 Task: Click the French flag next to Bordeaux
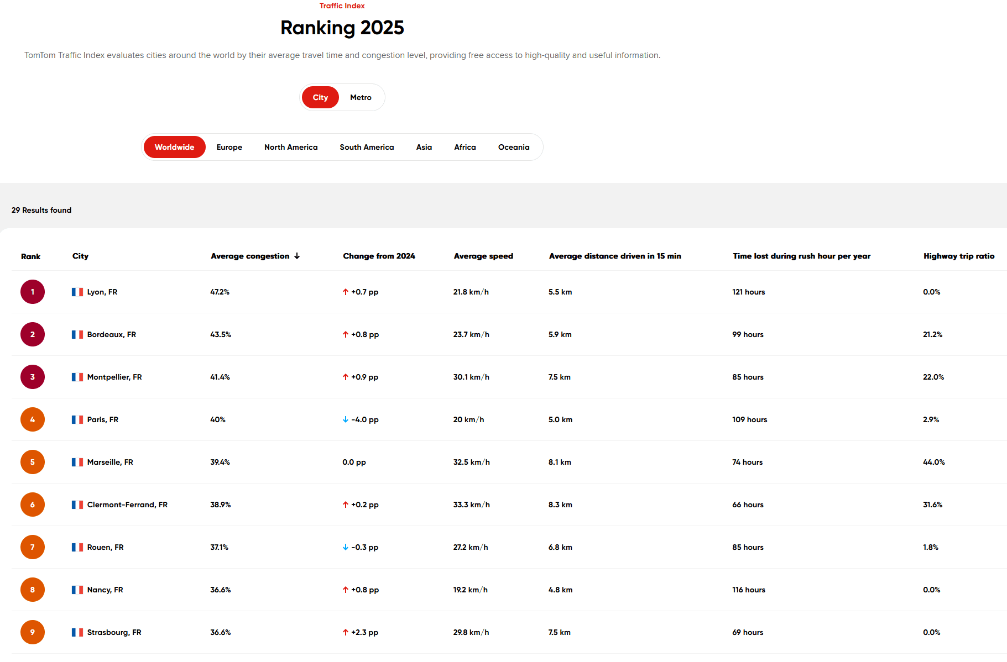77,334
